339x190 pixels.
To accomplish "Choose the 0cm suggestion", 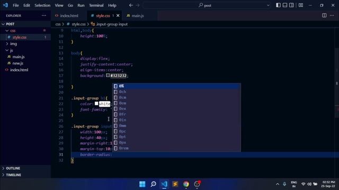I will (176, 97).
